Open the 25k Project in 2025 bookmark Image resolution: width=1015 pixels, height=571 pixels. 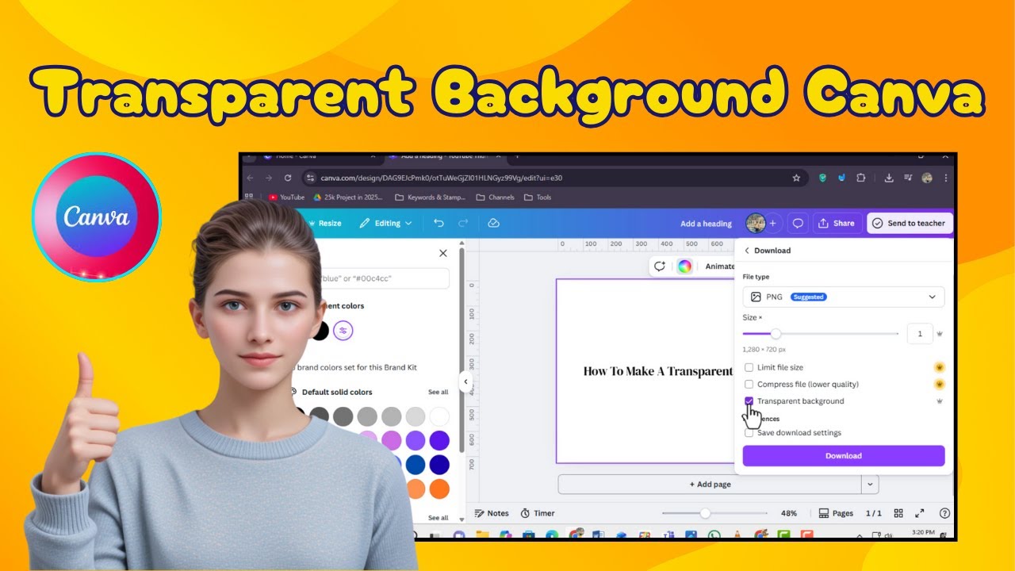tap(349, 197)
